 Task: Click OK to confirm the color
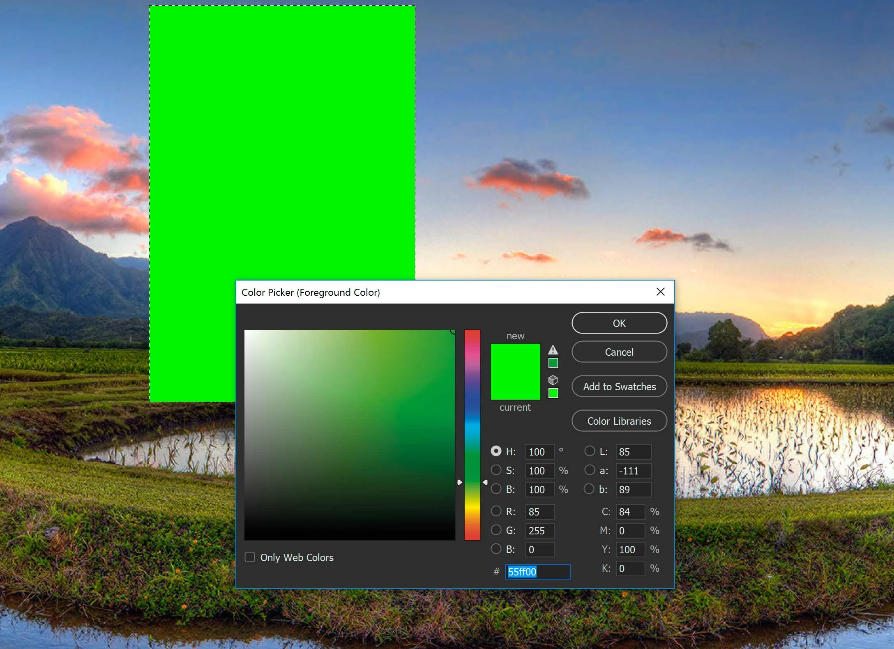point(619,323)
